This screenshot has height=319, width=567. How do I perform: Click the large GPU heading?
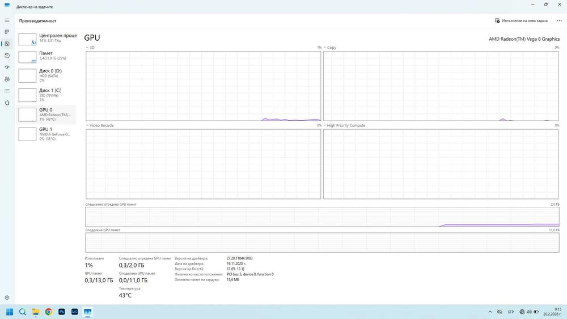(x=92, y=37)
